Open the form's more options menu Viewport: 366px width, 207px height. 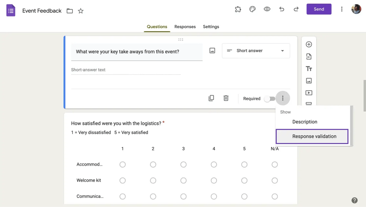click(x=341, y=9)
